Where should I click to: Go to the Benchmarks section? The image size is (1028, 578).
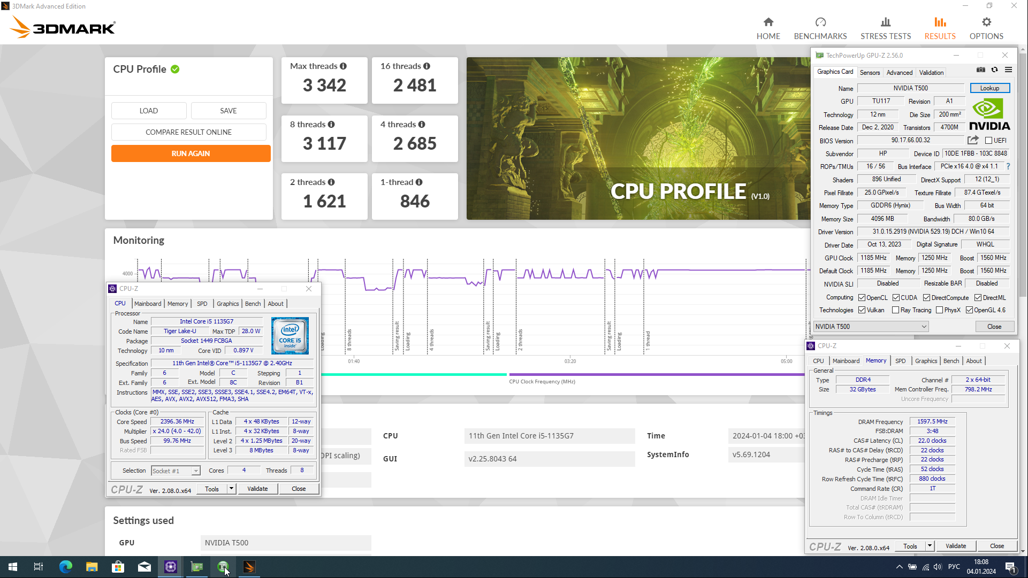click(x=820, y=29)
